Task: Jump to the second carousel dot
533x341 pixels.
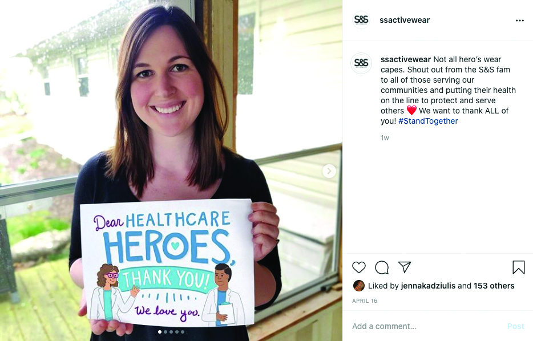Action: point(165,332)
